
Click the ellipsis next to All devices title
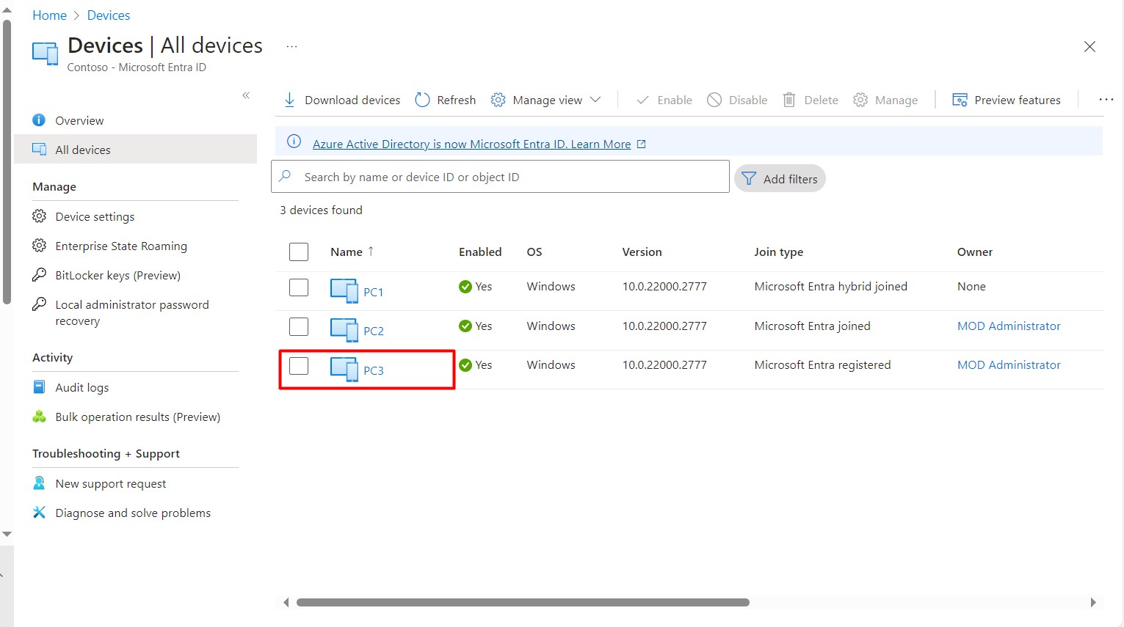(291, 46)
